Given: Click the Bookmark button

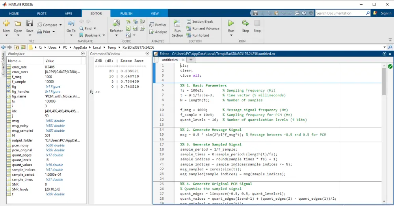Looking at the screenshot, I should click(90, 35).
